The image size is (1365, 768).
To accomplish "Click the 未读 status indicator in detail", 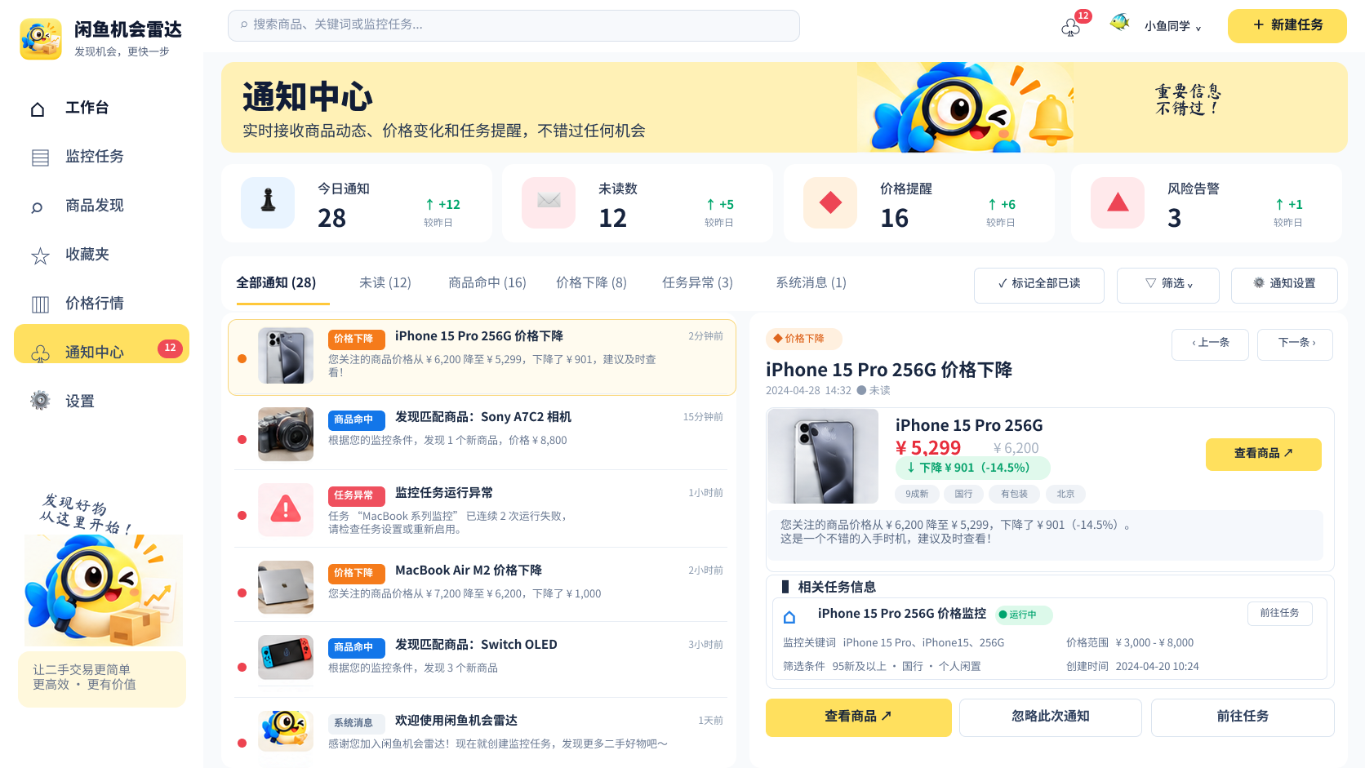I will click(874, 391).
